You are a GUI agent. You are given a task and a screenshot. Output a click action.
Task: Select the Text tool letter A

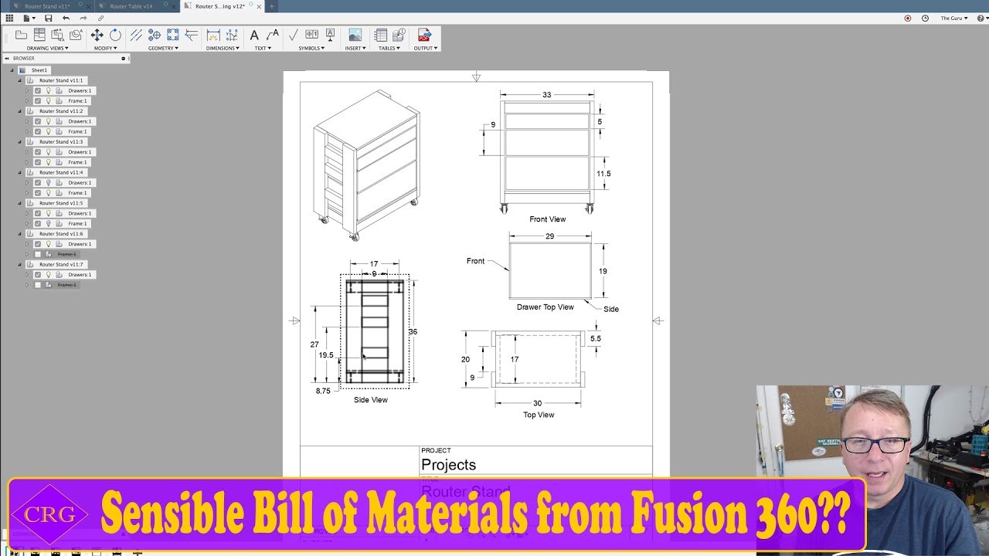pyautogui.click(x=254, y=35)
